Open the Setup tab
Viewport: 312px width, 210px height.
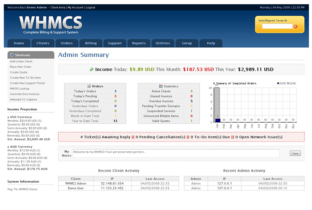point(187,43)
